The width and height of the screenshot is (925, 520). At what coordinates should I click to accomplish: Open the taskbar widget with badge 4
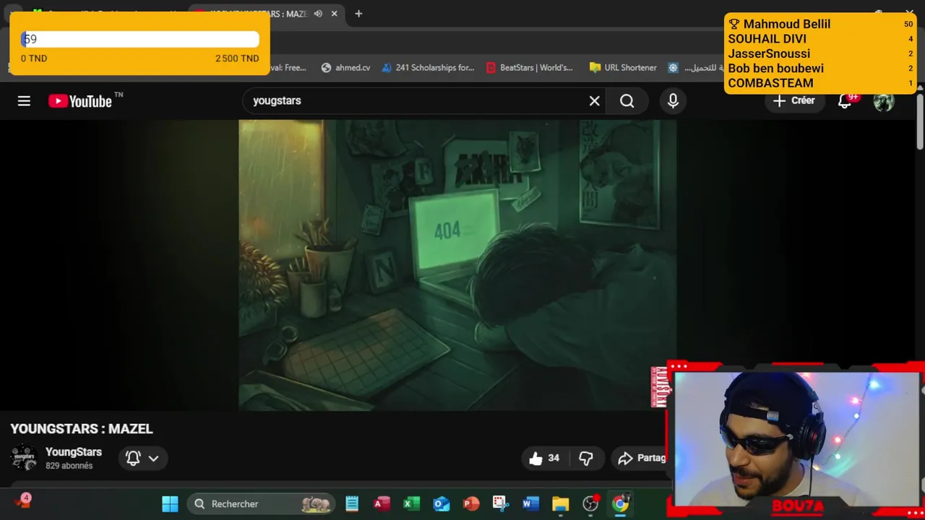point(22,502)
